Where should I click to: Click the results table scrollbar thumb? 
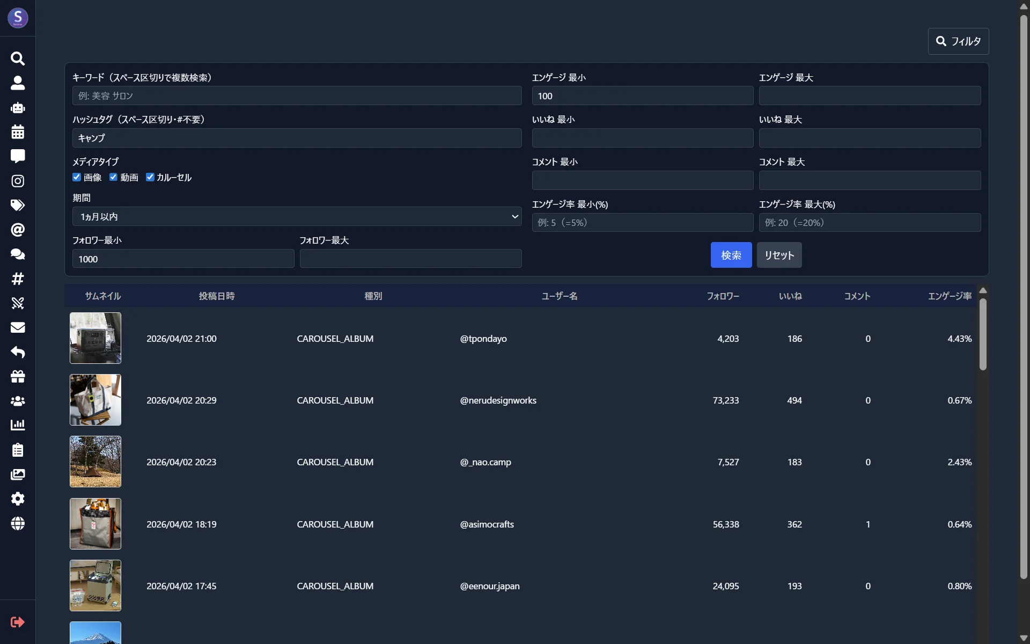983,334
